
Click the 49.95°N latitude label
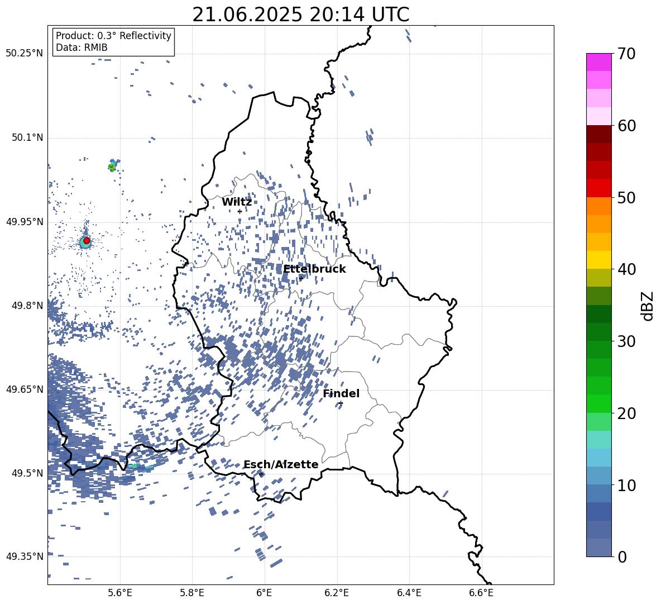coord(25,221)
